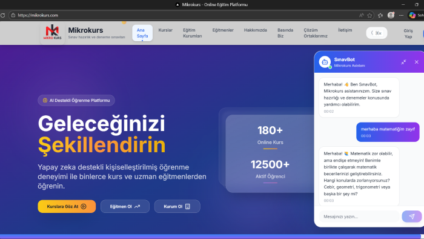Open site information lock icon in address bar

13,15
